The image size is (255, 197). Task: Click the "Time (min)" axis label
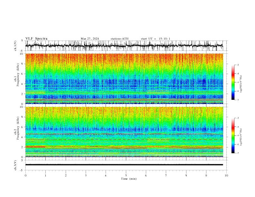pos(129,179)
